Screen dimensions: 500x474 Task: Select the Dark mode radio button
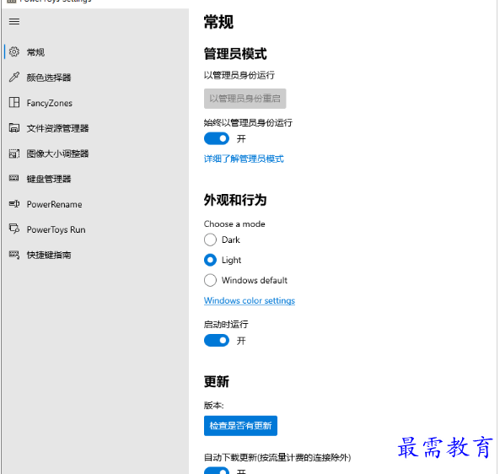210,240
